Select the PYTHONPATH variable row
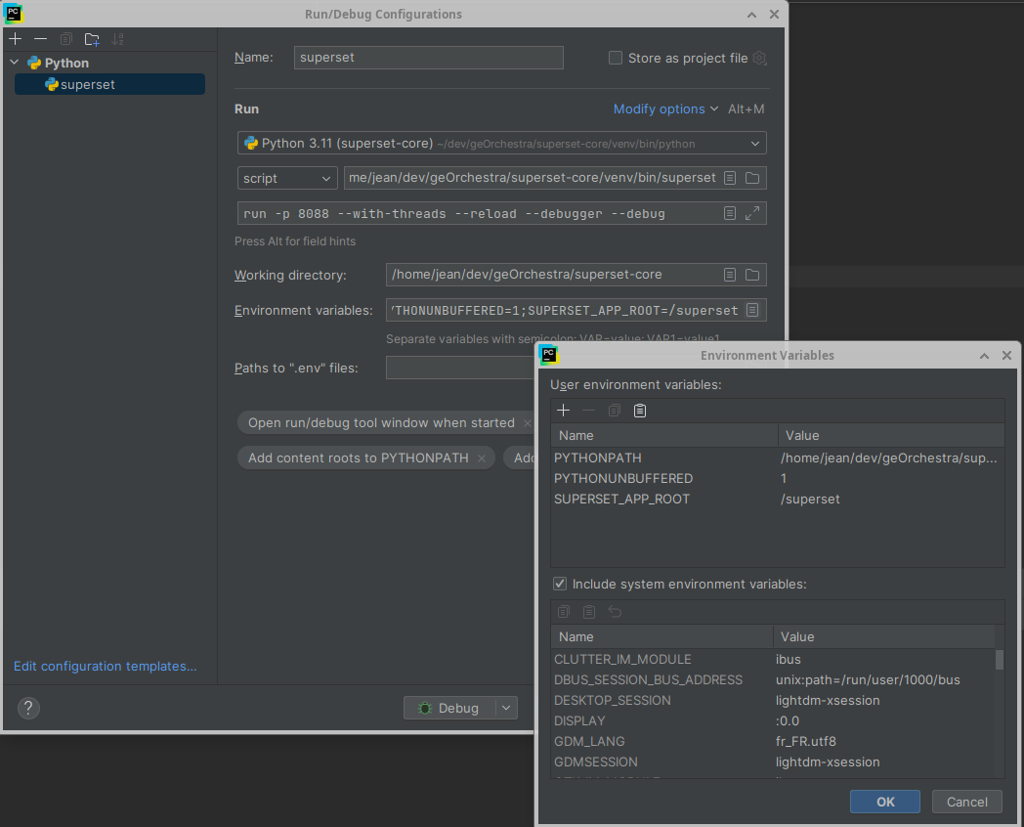 pyautogui.click(x=777, y=457)
